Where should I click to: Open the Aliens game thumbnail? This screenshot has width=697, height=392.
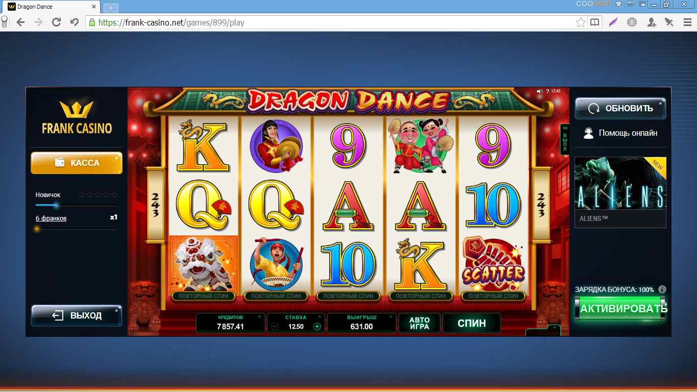click(620, 192)
